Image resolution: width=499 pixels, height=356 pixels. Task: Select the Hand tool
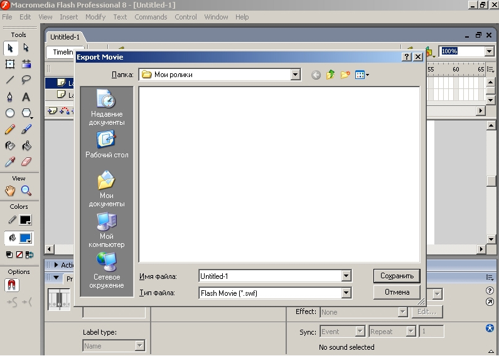coord(10,191)
